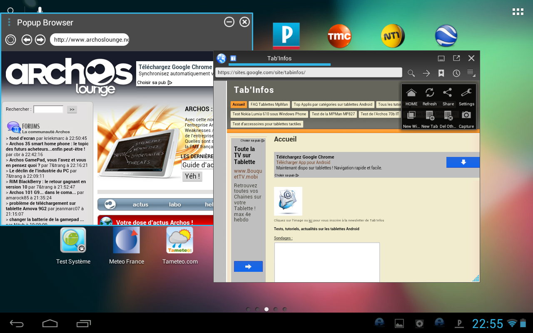Image resolution: width=533 pixels, height=333 pixels.
Task: Tap the Android home navigation button
Action: (x=50, y=323)
